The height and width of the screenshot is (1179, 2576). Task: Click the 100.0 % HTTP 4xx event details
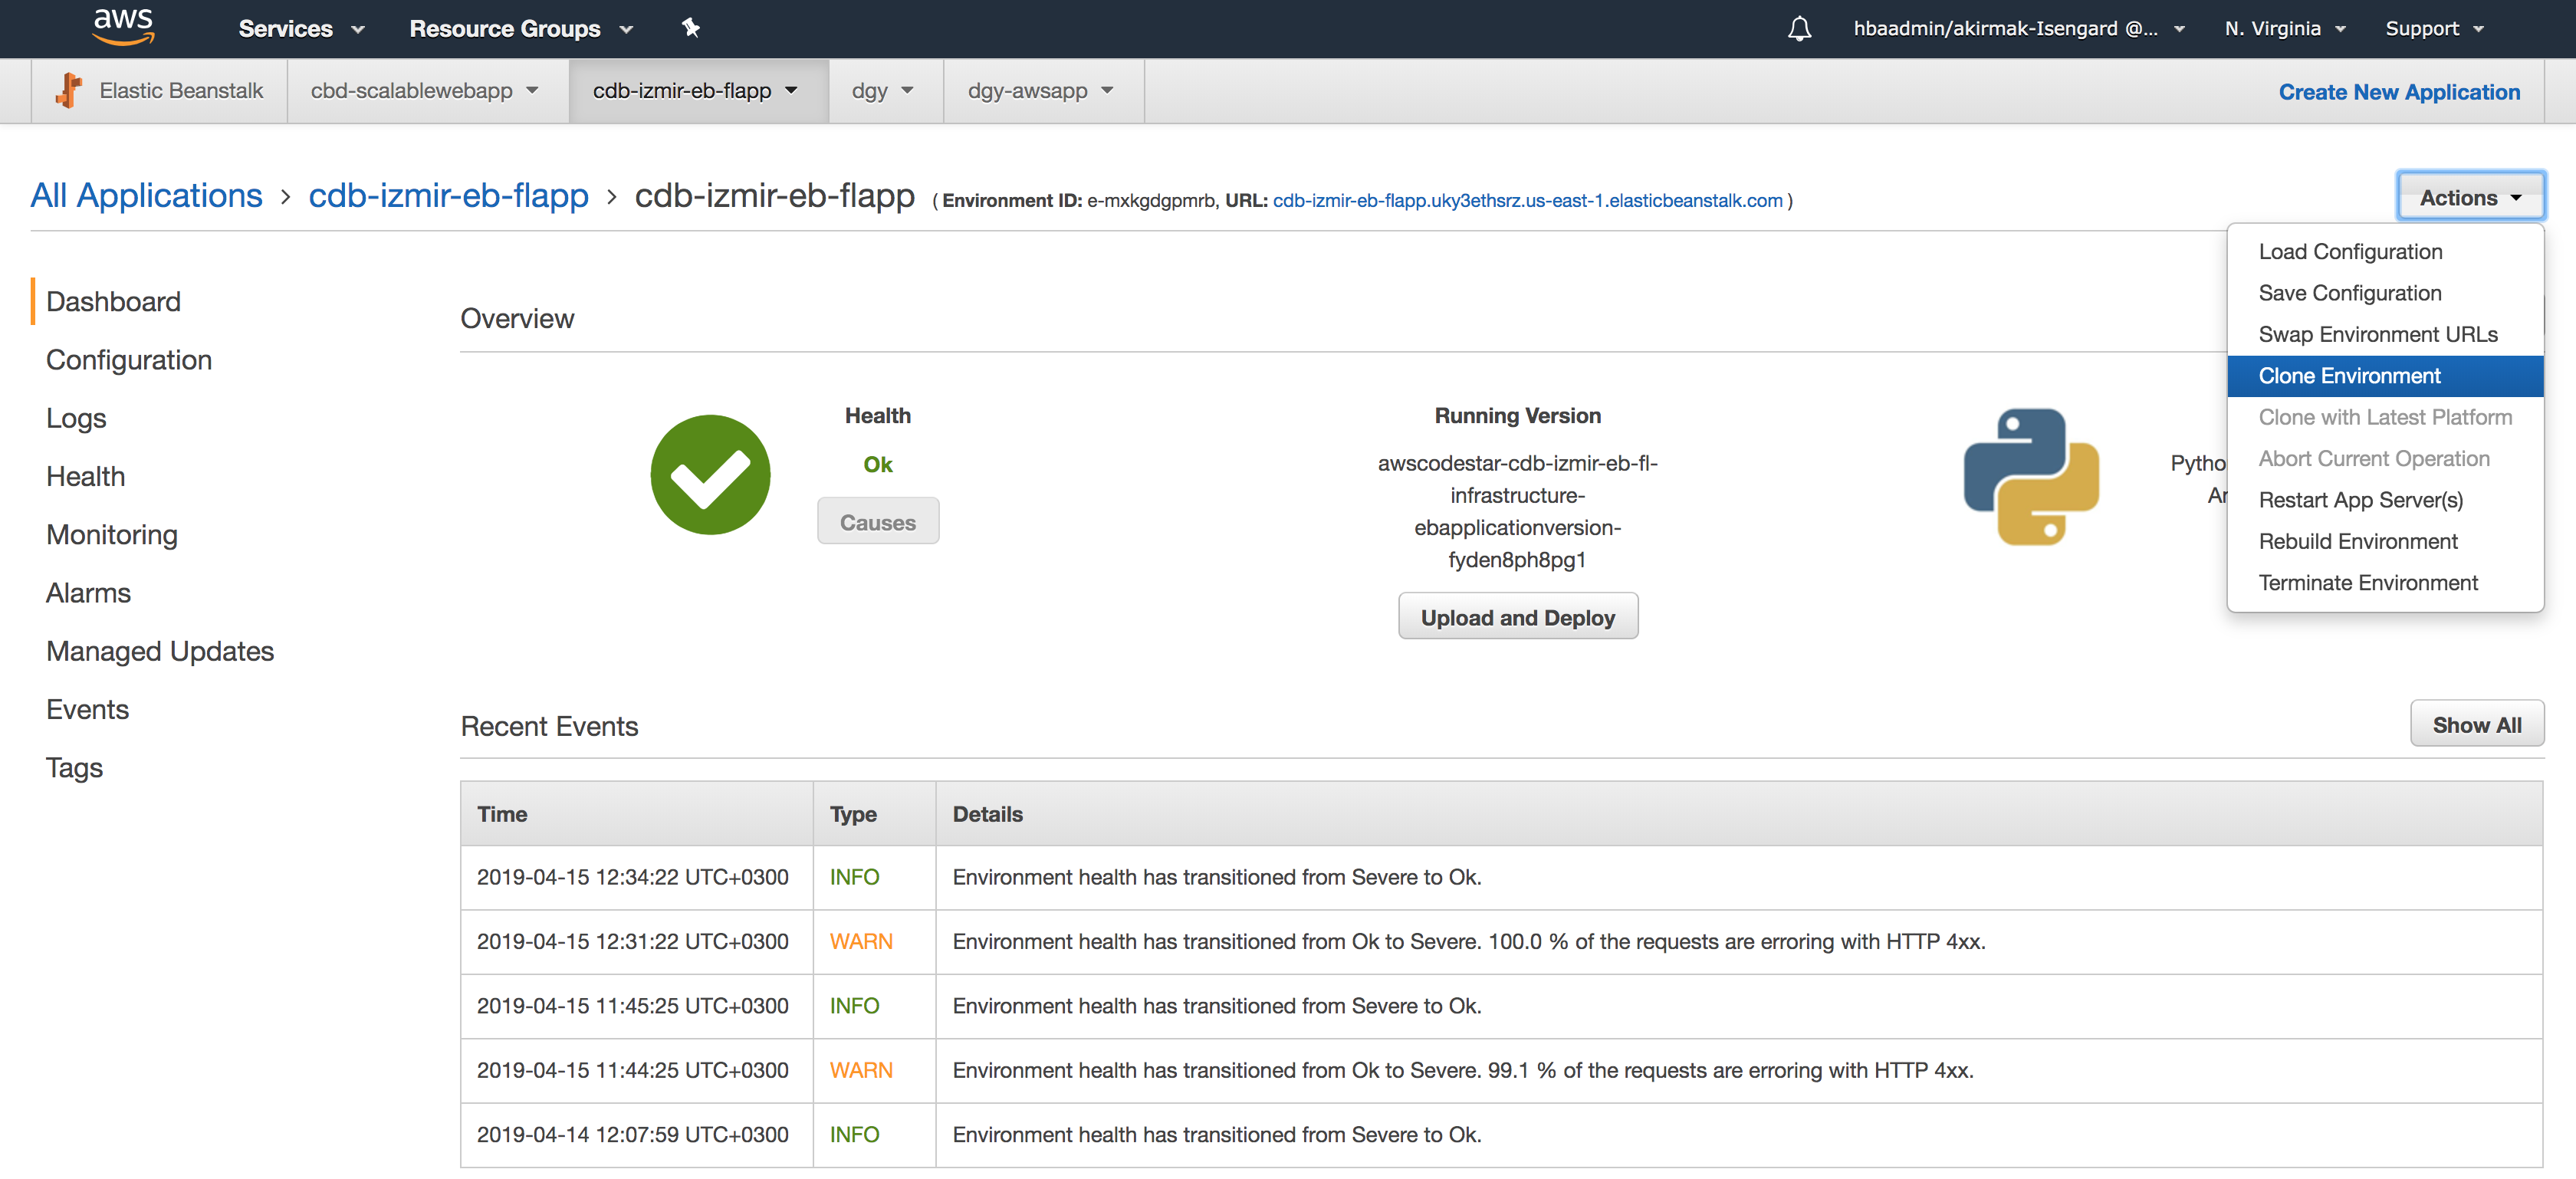click(x=1468, y=941)
